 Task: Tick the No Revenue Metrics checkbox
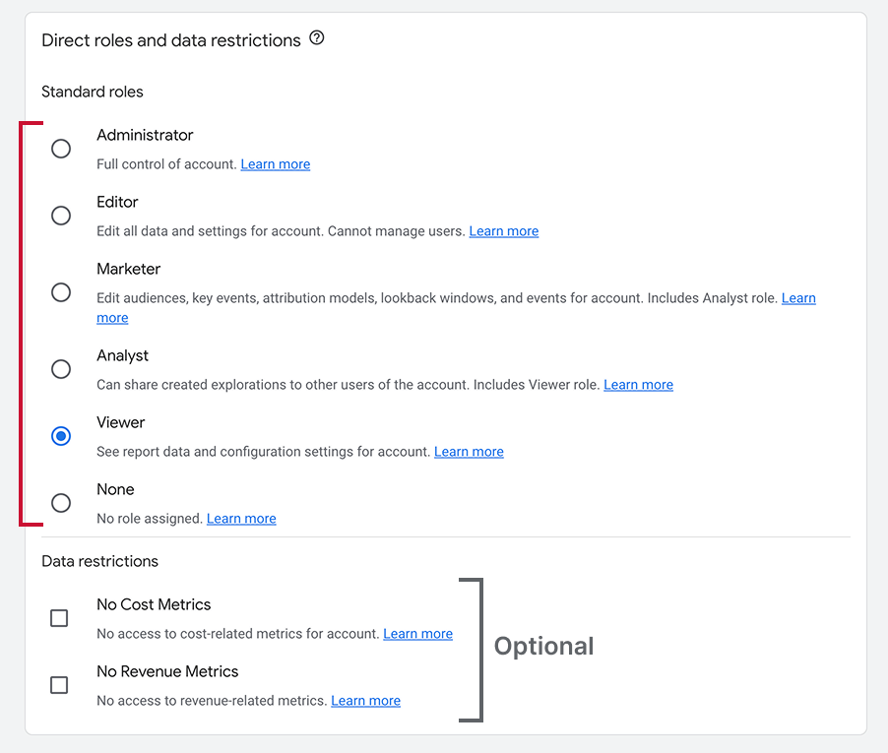[x=59, y=685]
